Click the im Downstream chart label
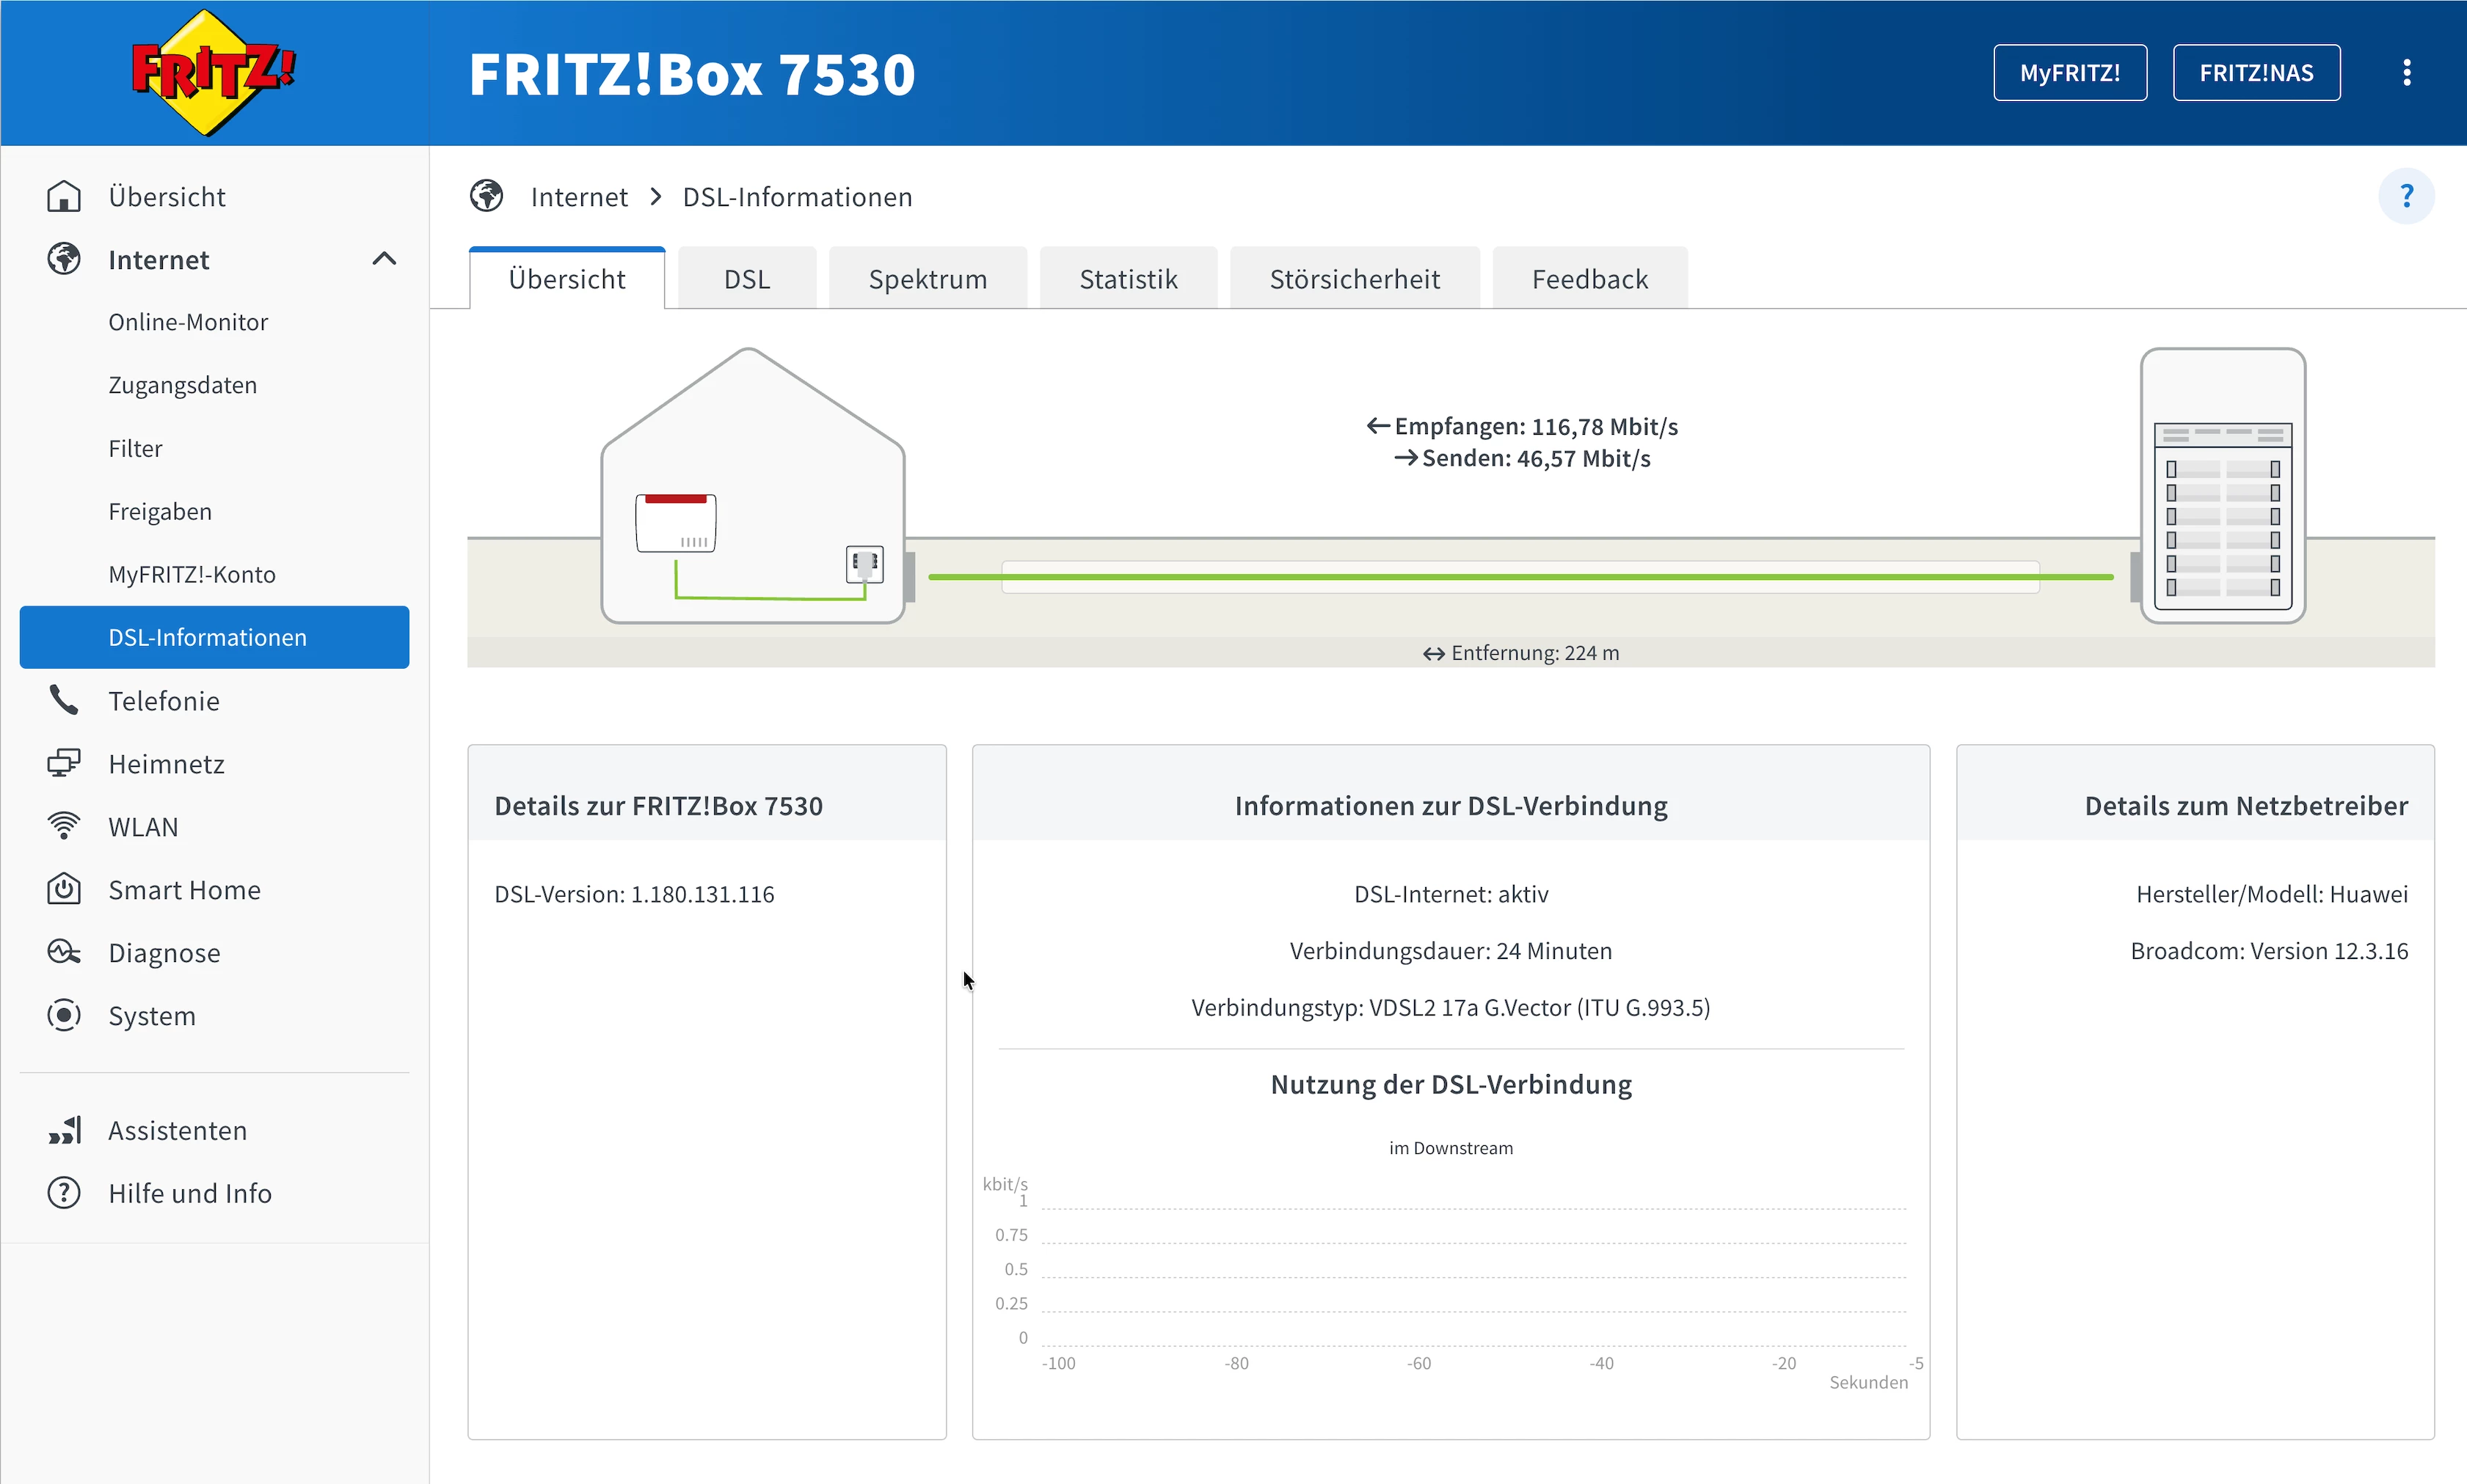The image size is (2467, 1484). pyautogui.click(x=1451, y=1148)
